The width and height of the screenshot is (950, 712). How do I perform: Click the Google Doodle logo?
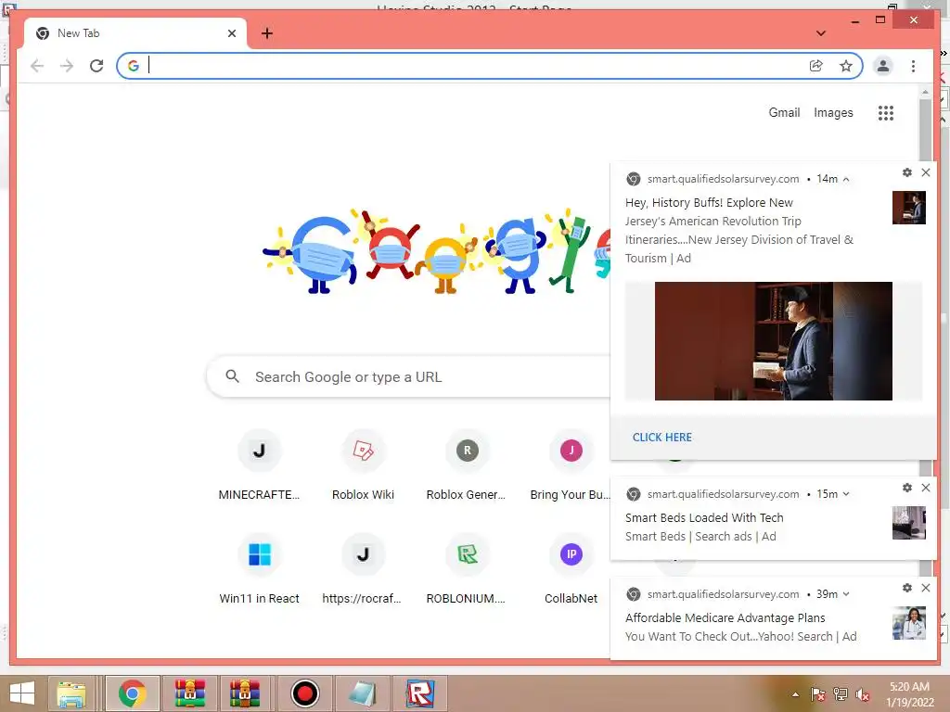(x=436, y=251)
